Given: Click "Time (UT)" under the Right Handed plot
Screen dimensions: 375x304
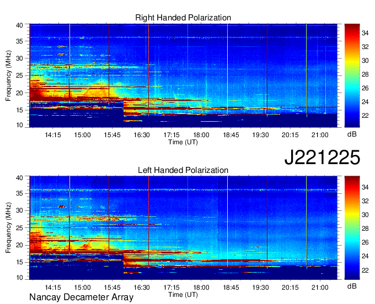Looking at the screenshot, I should [x=183, y=142].
